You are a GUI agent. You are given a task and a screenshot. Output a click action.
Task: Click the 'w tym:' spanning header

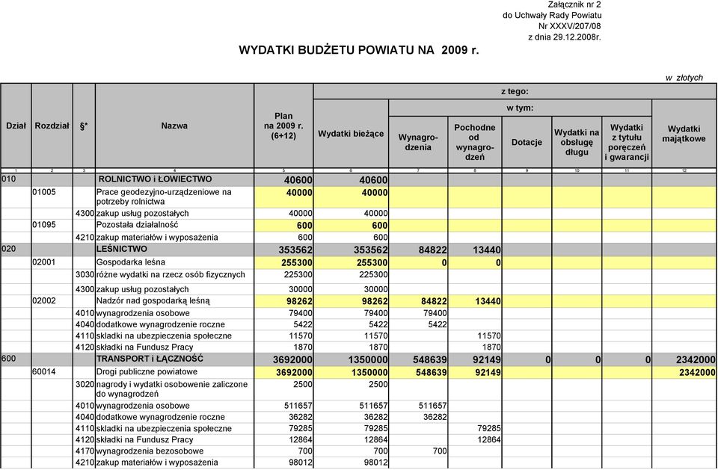coord(520,108)
